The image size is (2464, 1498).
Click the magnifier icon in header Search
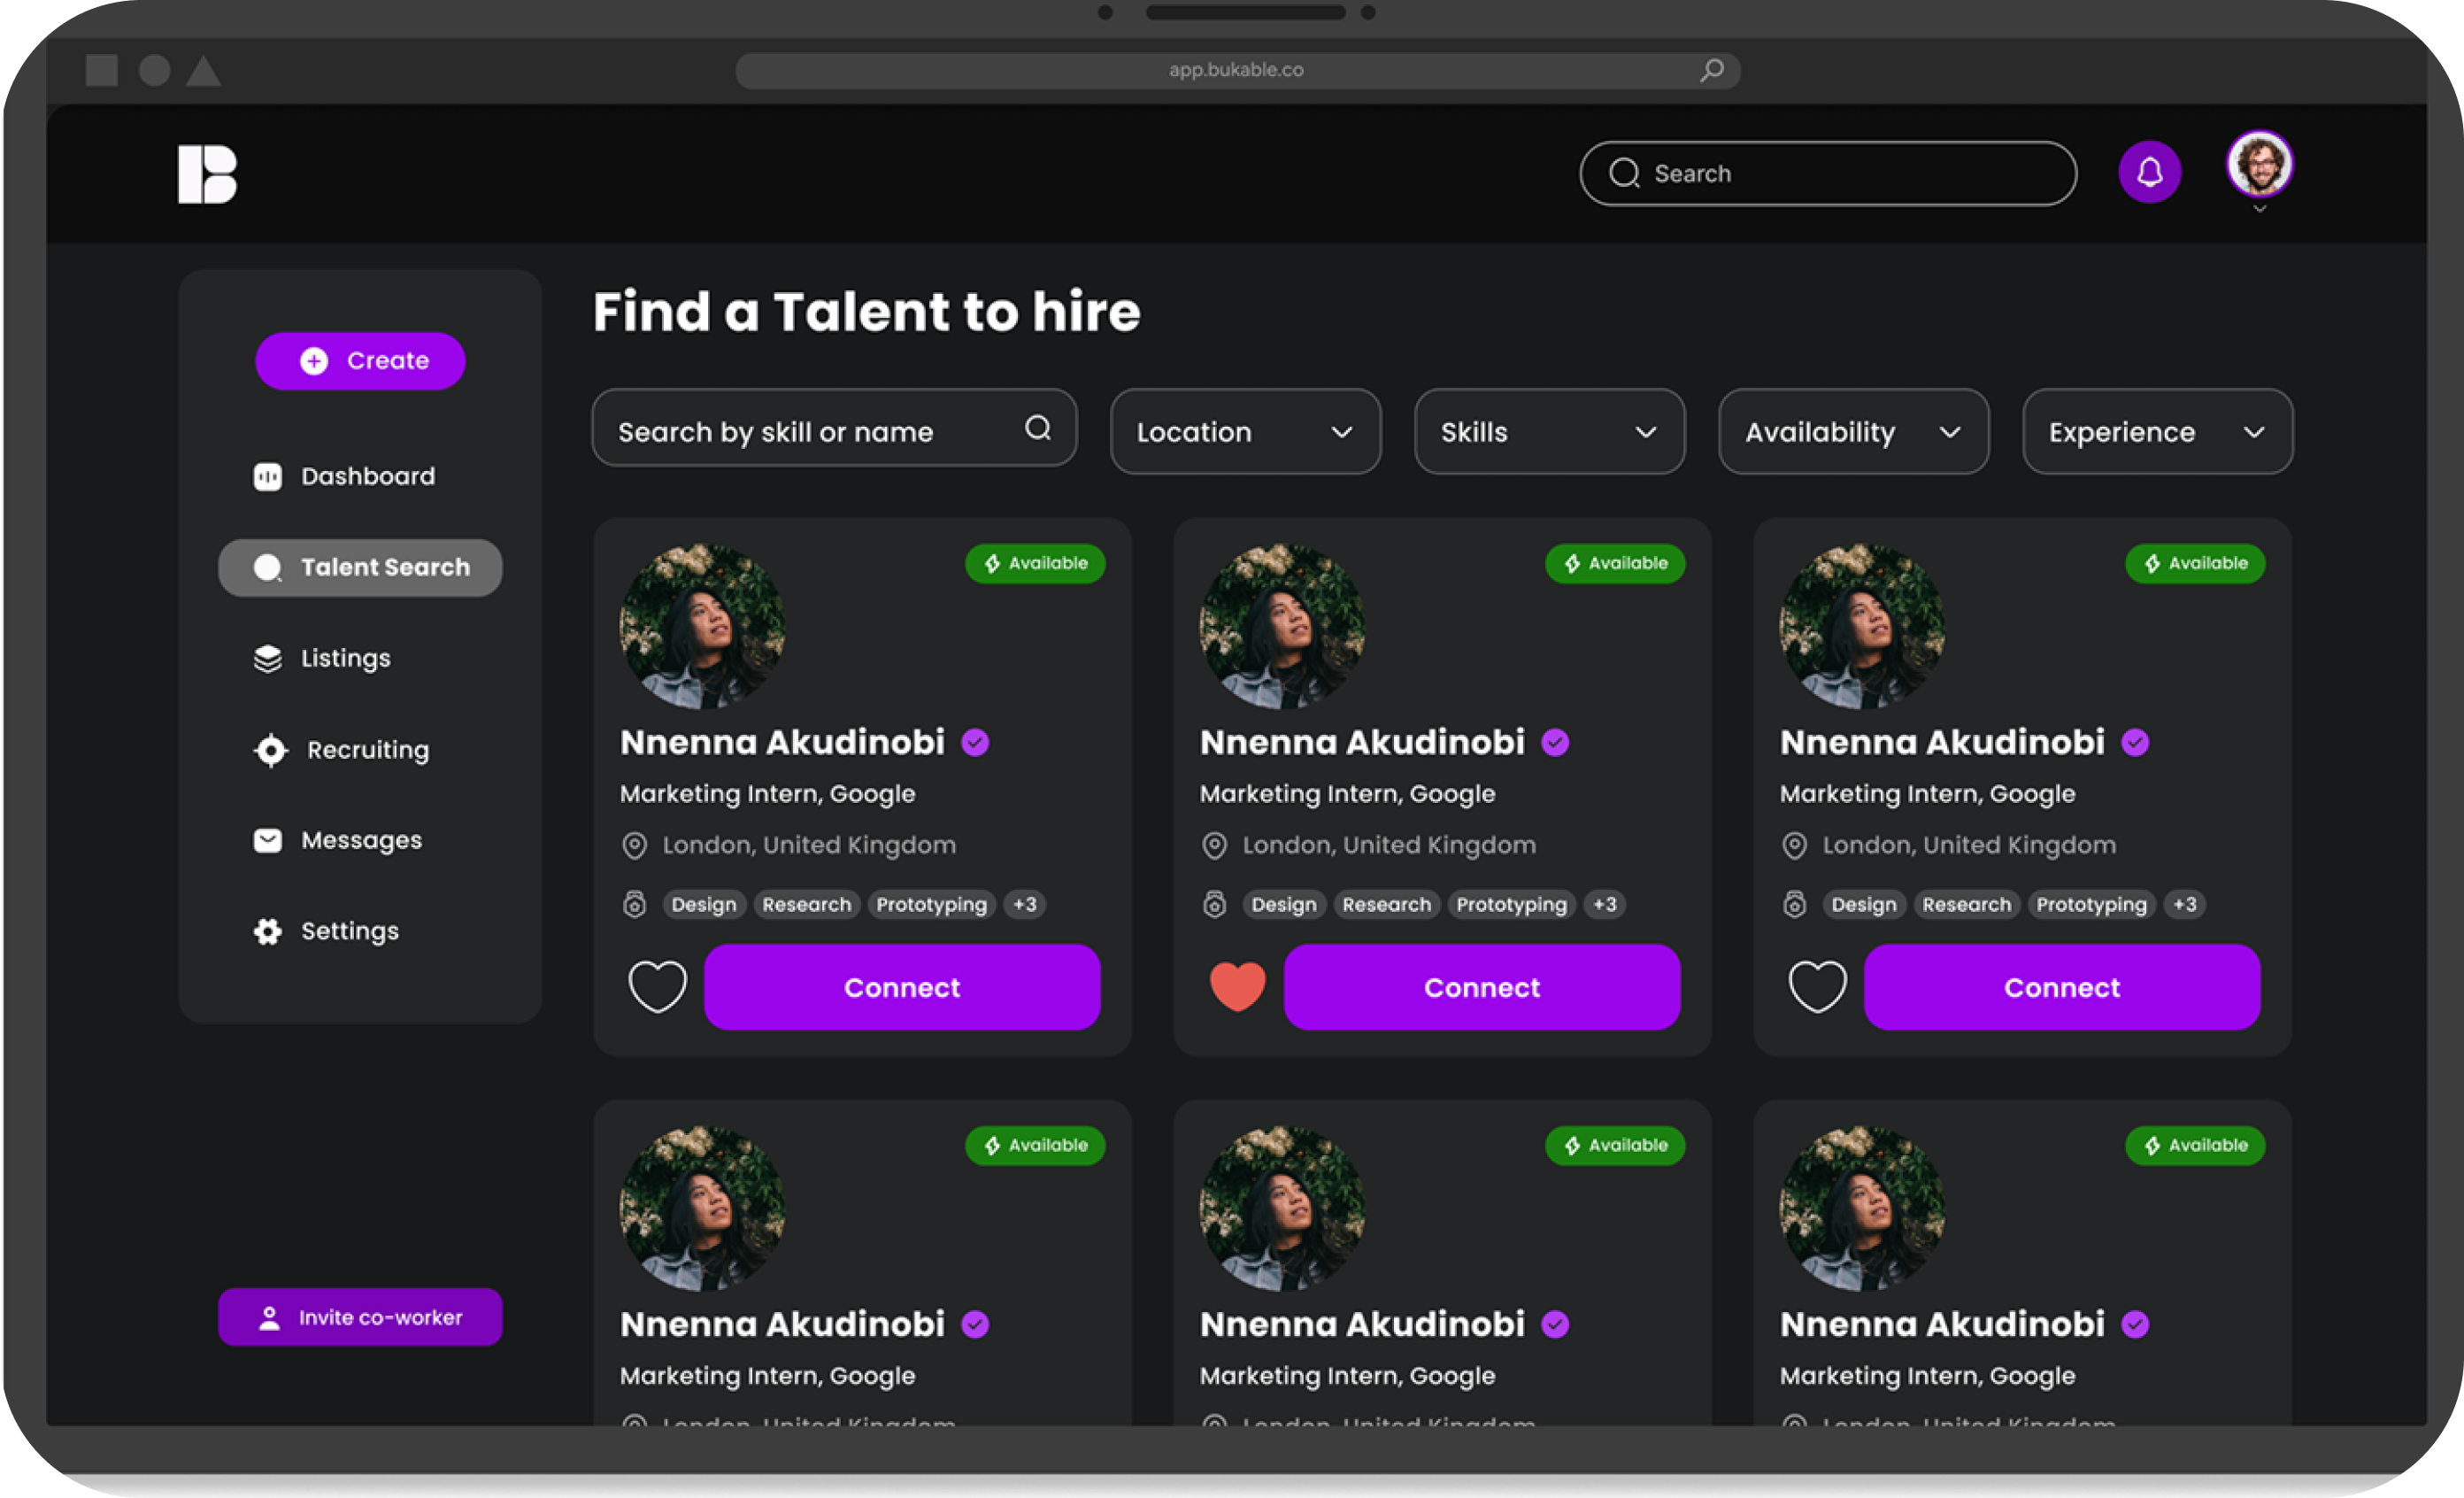pos(1624,174)
